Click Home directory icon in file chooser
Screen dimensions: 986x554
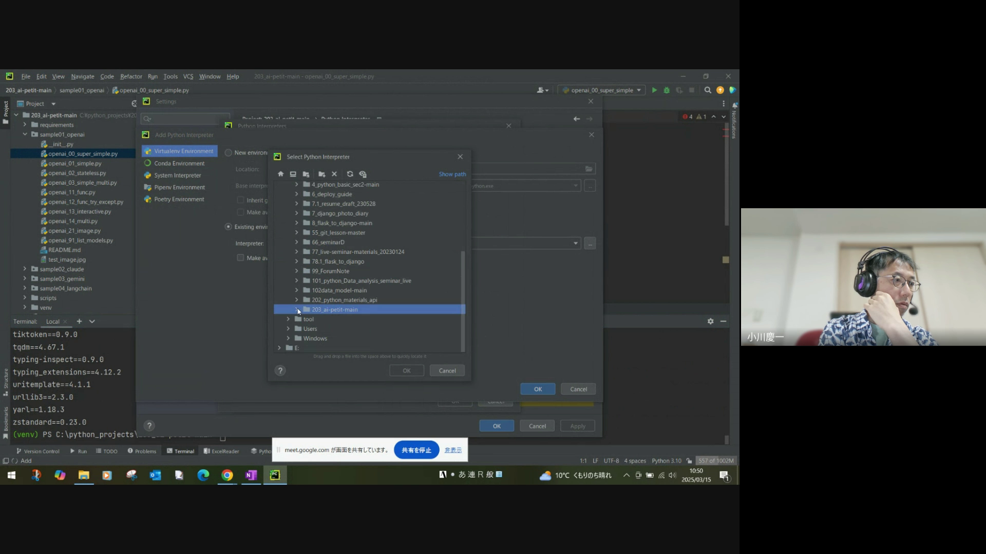click(280, 174)
